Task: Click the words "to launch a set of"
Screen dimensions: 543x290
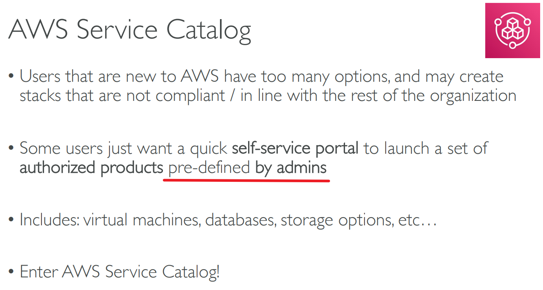Action: point(426,148)
